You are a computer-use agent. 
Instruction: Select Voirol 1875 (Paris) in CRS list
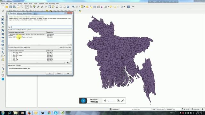tap(17, 53)
